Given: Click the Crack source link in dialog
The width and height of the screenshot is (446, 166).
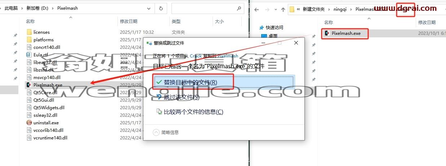Looking at the screenshot, I should pyautogui.click(x=196, y=56).
